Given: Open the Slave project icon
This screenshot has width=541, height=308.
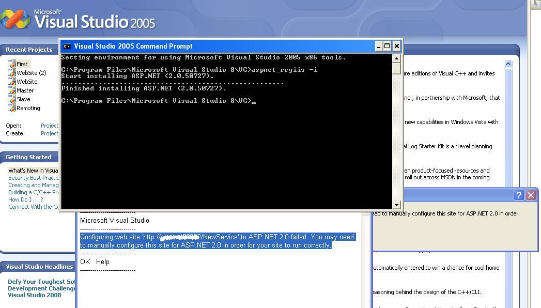Looking at the screenshot, I should (x=12, y=99).
